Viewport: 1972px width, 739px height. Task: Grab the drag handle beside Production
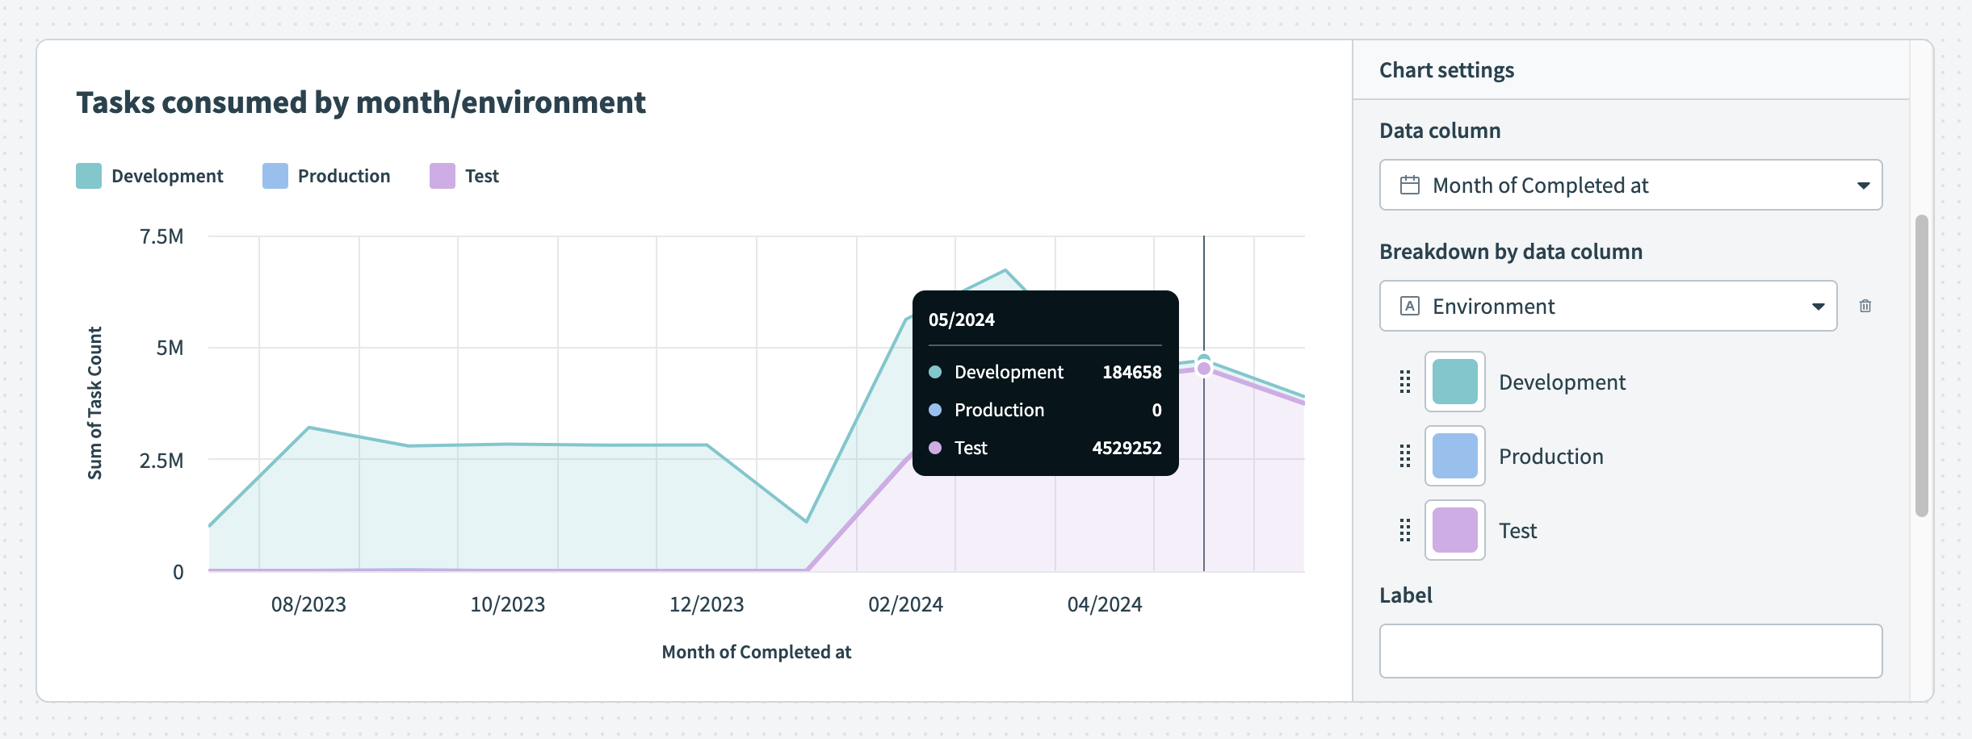(1404, 456)
